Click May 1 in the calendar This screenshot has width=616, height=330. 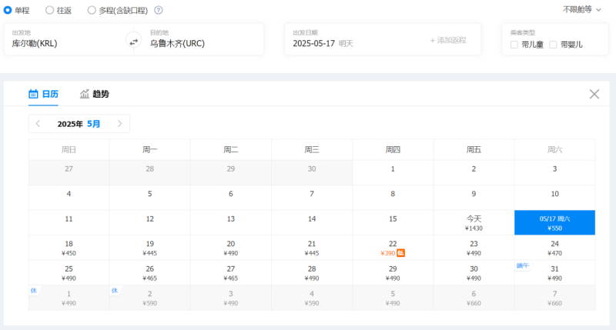point(393,172)
